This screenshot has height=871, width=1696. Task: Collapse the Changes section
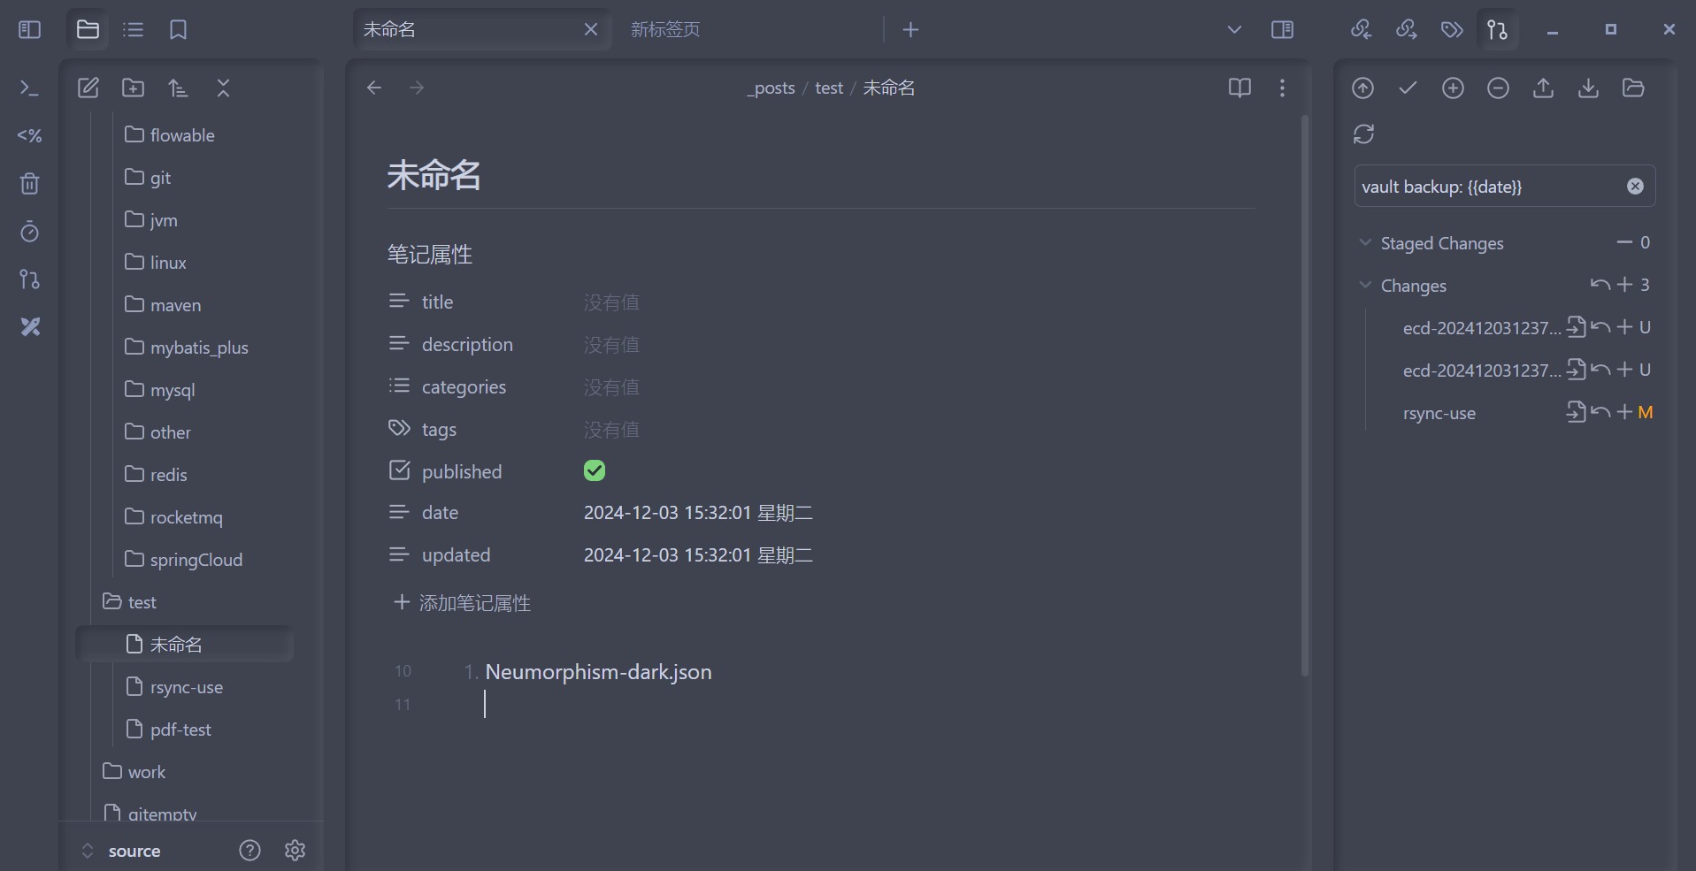1365,285
